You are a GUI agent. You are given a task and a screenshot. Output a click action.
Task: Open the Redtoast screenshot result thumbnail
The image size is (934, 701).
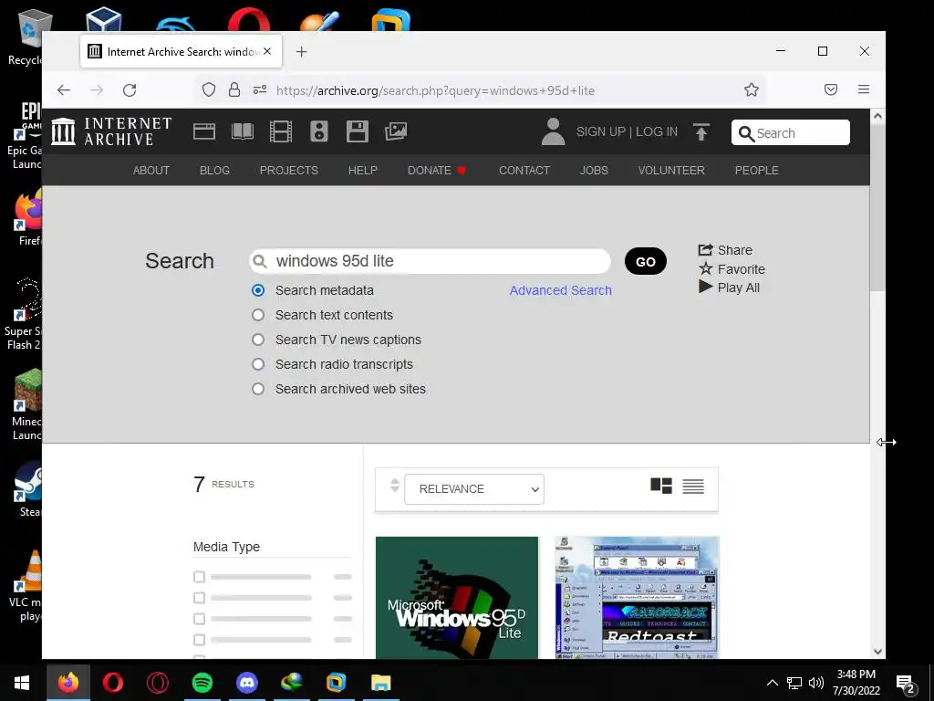(x=637, y=597)
